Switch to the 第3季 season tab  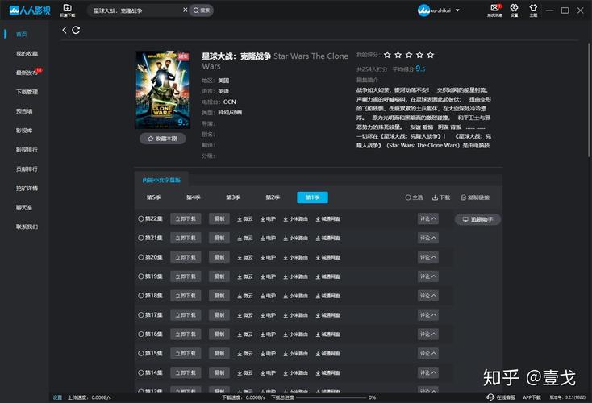233,197
